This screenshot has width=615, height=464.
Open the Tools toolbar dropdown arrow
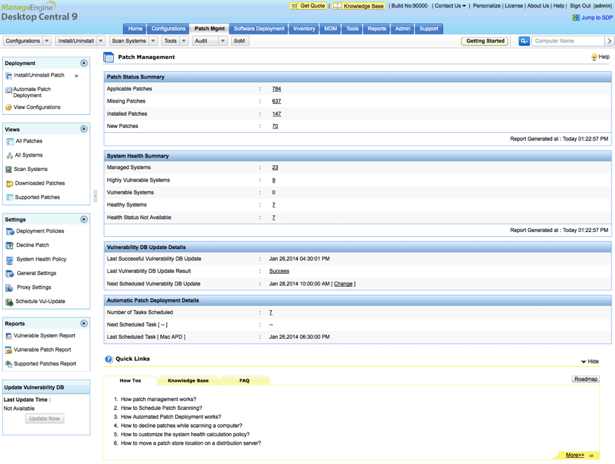coord(184,41)
